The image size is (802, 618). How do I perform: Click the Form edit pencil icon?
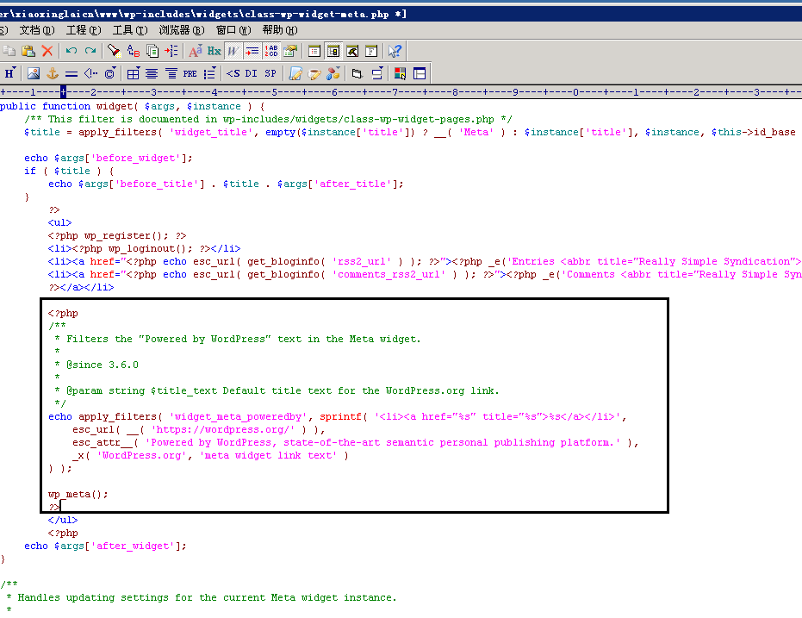coord(295,73)
